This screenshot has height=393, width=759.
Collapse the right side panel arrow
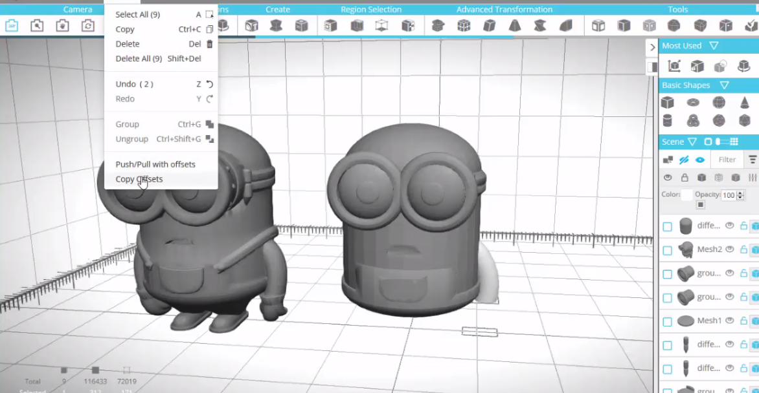[652, 47]
